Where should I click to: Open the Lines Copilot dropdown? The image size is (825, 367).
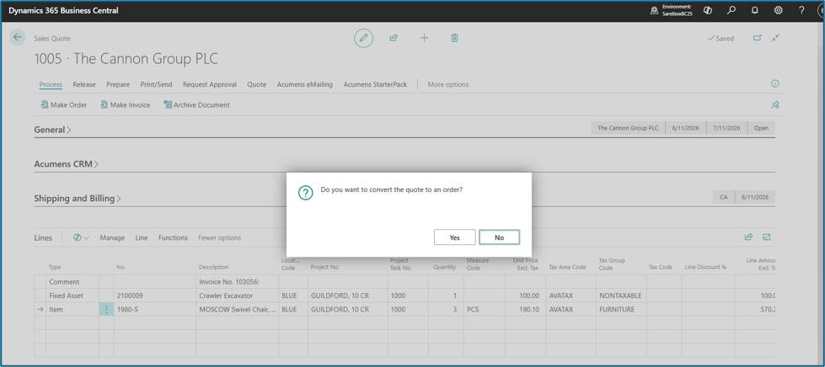click(81, 237)
